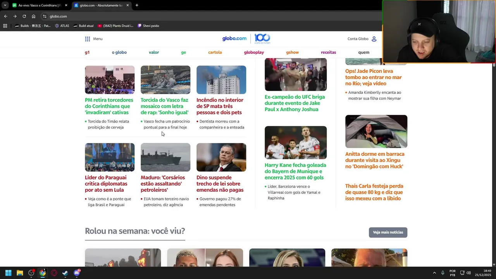This screenshot has height=279, width=496.
Task: Go to the cartola section
Action: [x=215, y=52]
